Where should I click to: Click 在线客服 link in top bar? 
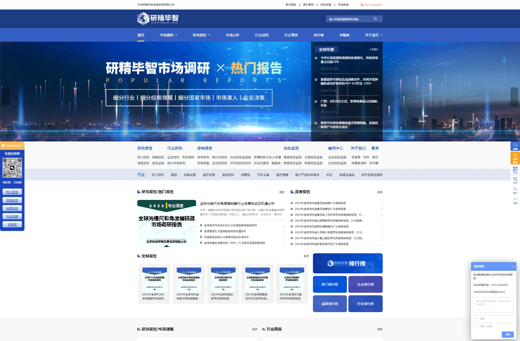click(343, 5)
